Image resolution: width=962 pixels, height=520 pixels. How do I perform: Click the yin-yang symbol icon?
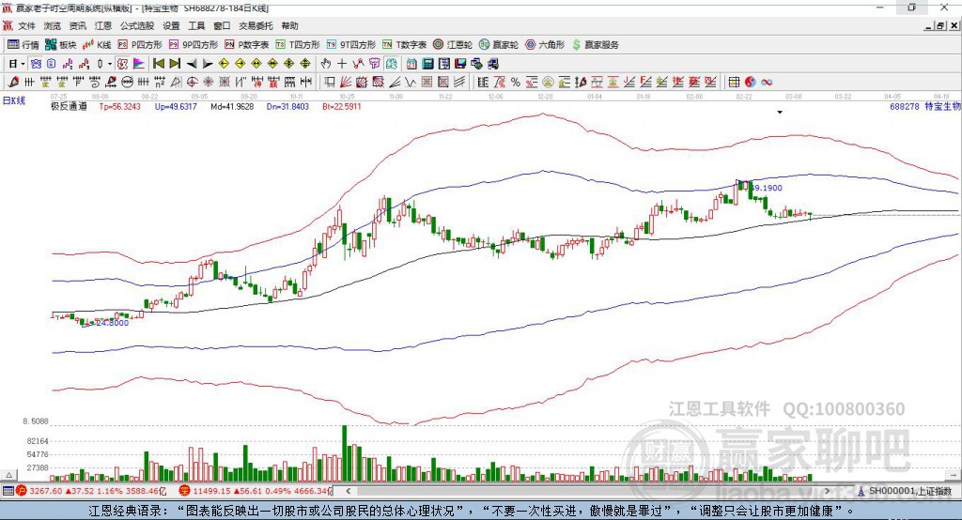pos(750,83)
